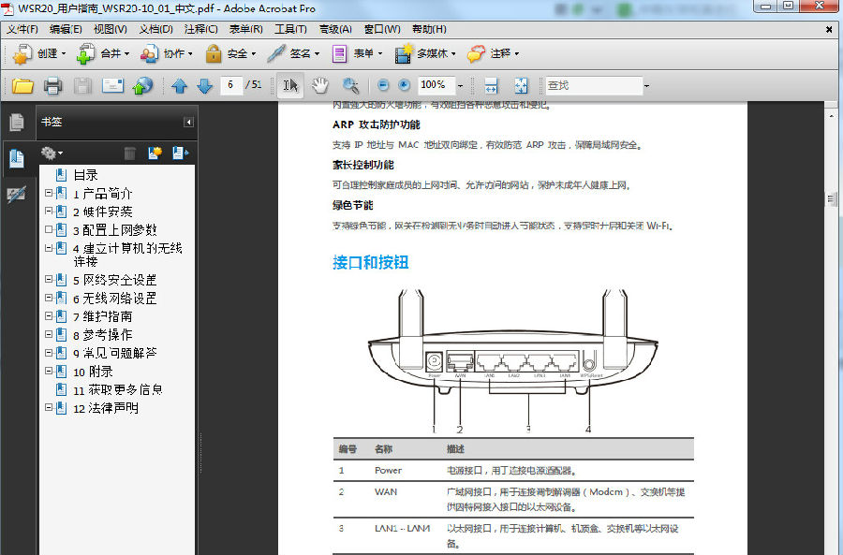Expand current bookmark icon in panel
Viewport: 843px width, 555px height.
coord(180,153)
